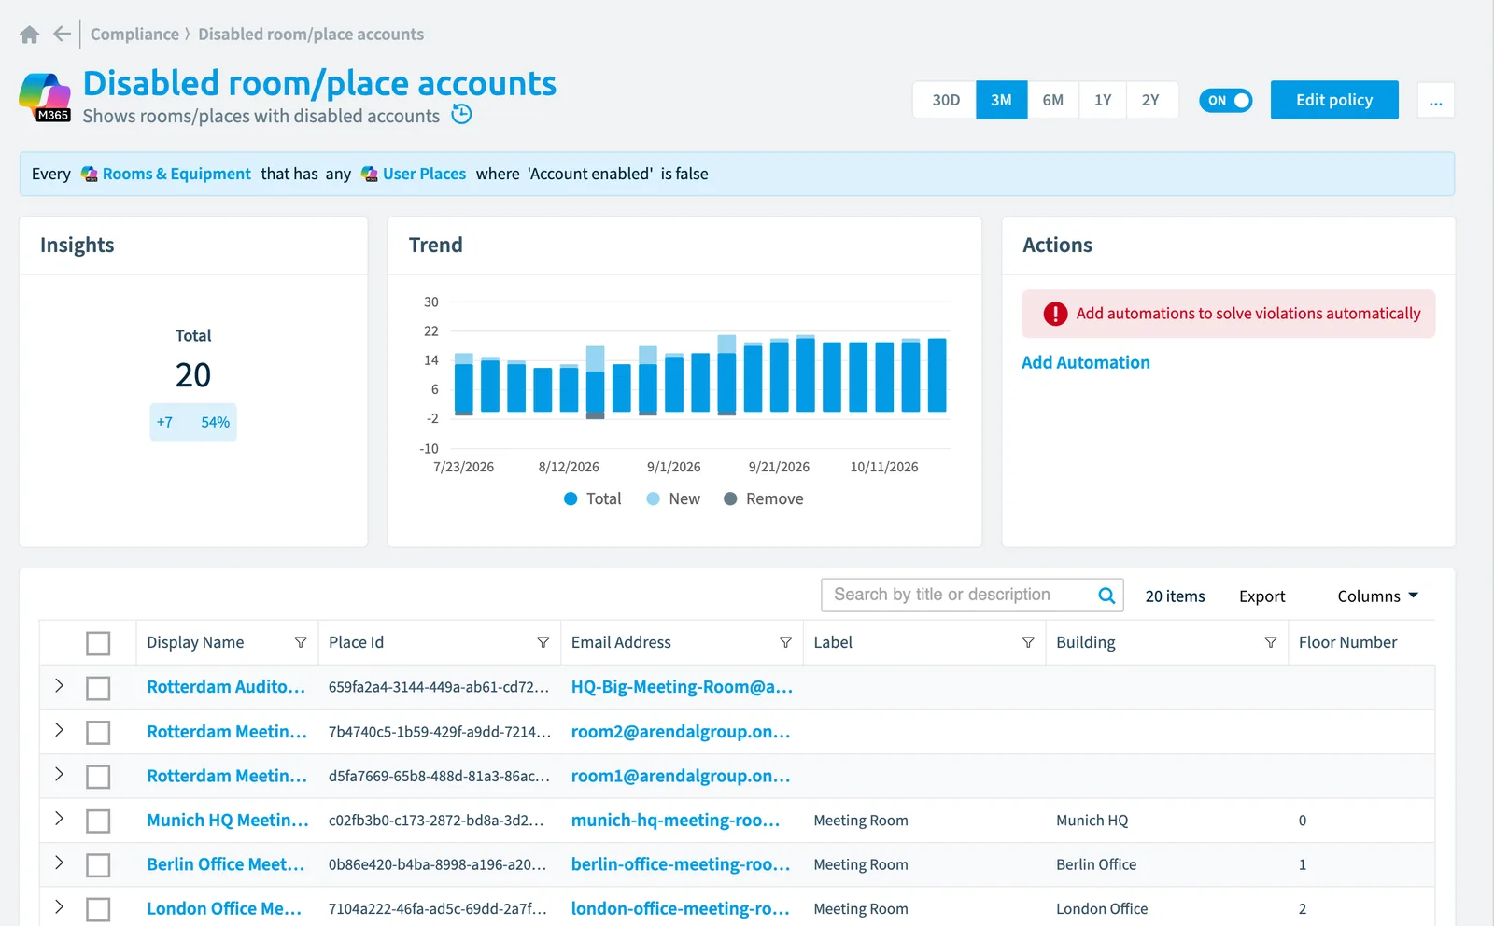Select the 6M time range
Viewport: 1494px width, 926px height.
[x=1052, y=100]
